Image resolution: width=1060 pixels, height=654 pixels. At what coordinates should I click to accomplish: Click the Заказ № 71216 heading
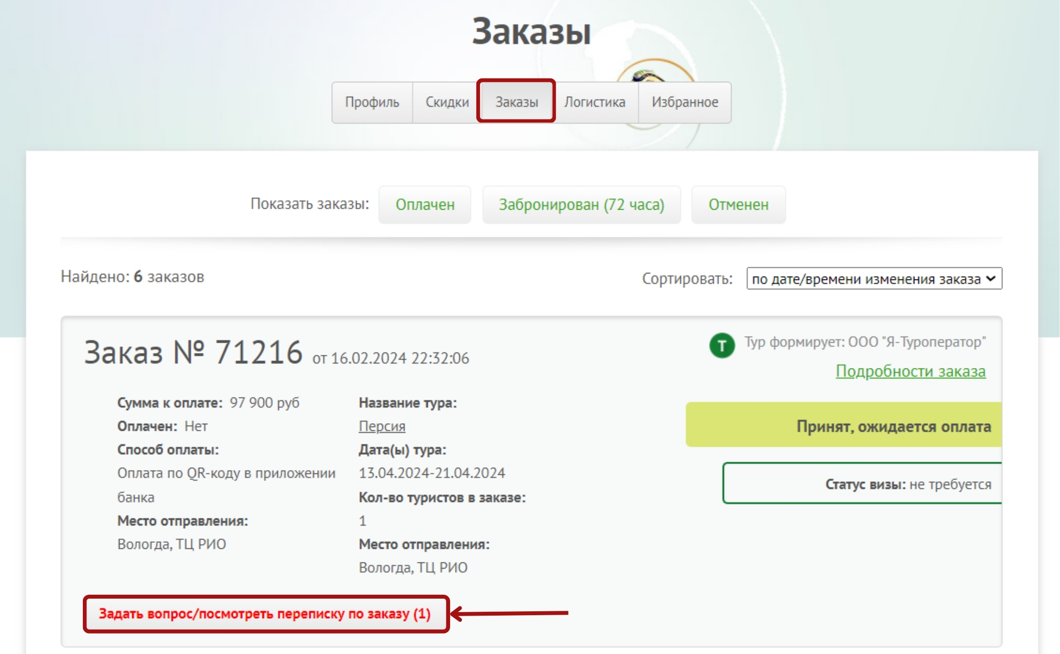[x=193, y=352]
